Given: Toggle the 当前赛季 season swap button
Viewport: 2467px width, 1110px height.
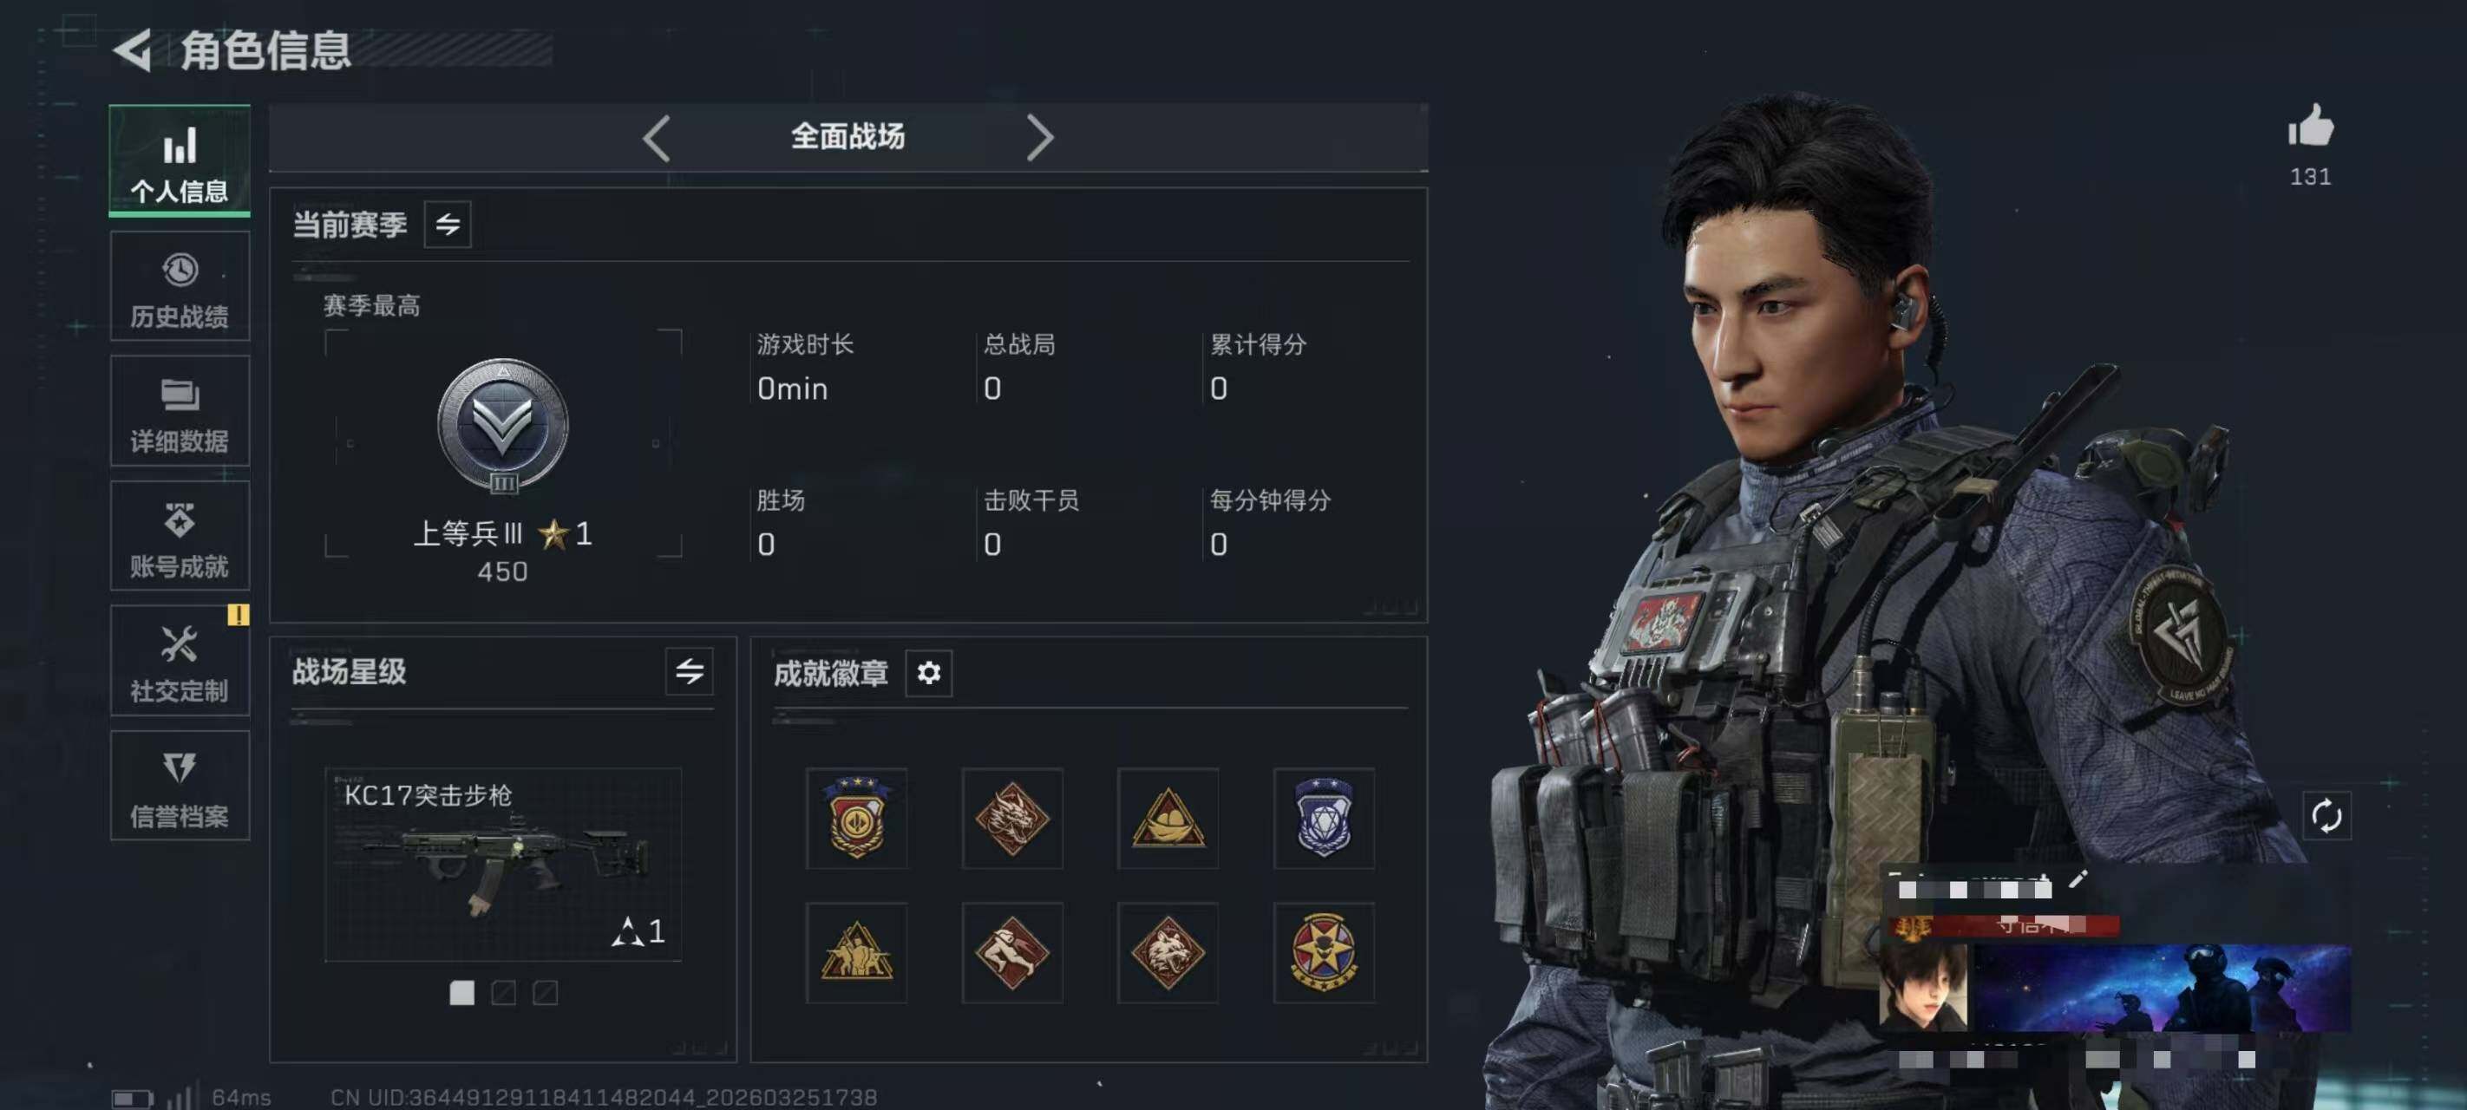Looking at the screenshot, I should (448, 225).
